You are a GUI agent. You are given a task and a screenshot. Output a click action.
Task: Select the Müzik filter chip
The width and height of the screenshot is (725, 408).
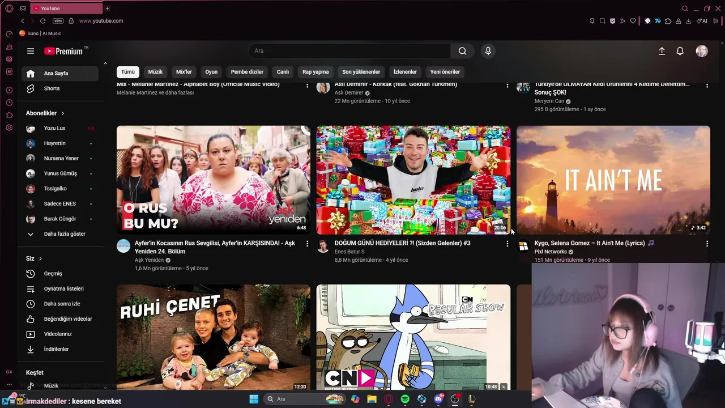[x=155, y=72]
